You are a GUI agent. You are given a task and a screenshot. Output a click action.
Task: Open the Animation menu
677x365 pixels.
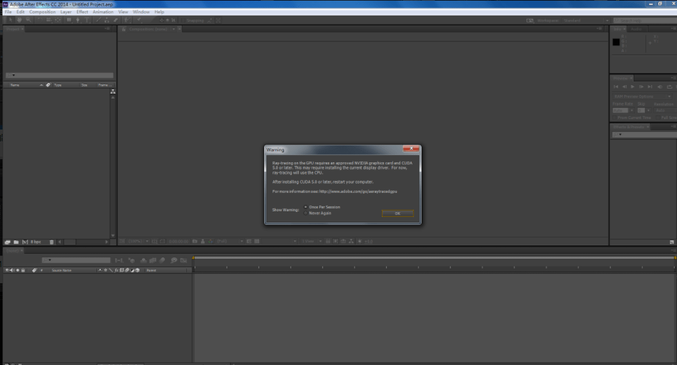coord(103,12)
